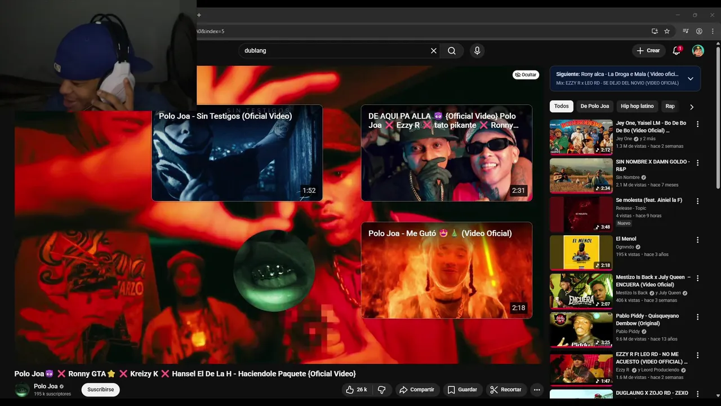Select the Hip hop latino chip
This screenshot has height=406, width=721.
(x=637, y=106)
